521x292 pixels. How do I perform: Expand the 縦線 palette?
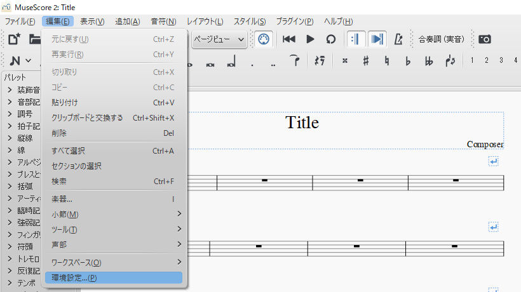tap(10, 138)
